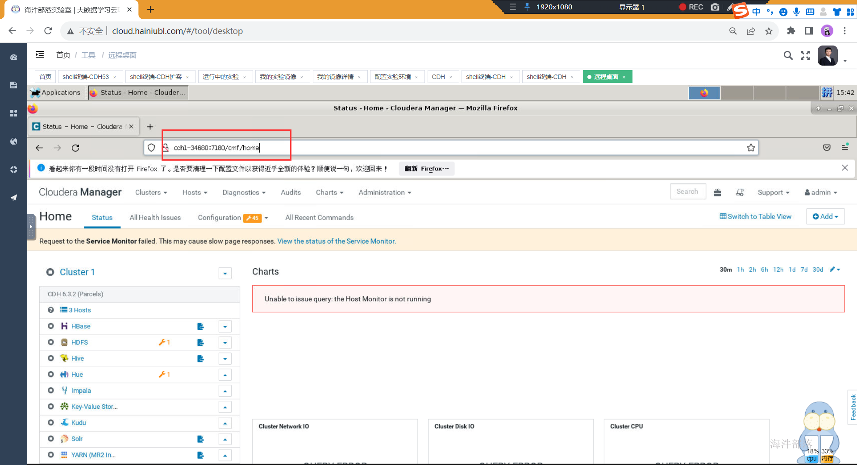
Task: Open the Cluster 1 link
Action: [77, 272]
